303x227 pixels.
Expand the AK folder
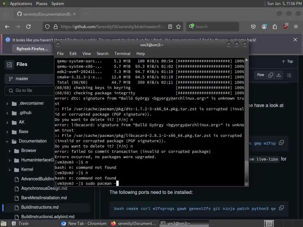[x=7, y=123]
